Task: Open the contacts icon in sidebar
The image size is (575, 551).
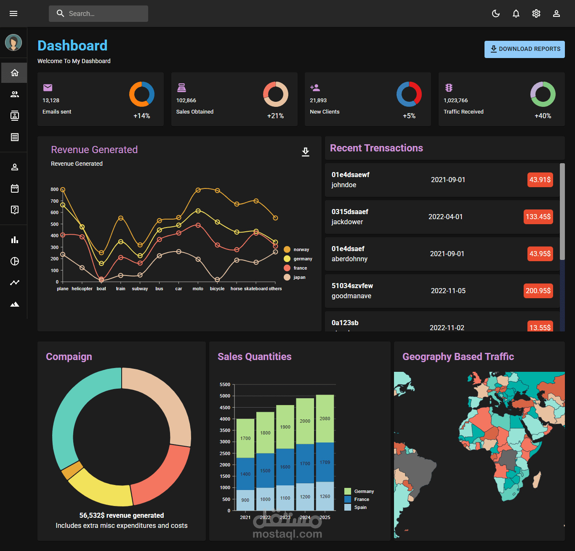Action: 15,116
